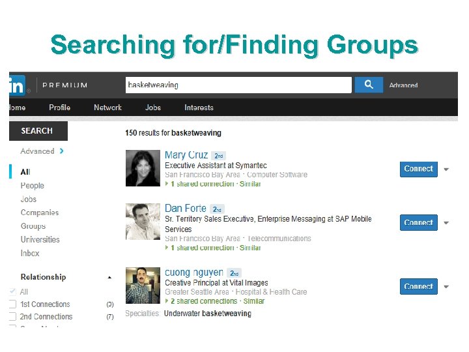This screenshot has width=469, height=352.
Task: Open the Interests menu
Action: point(199,108)
